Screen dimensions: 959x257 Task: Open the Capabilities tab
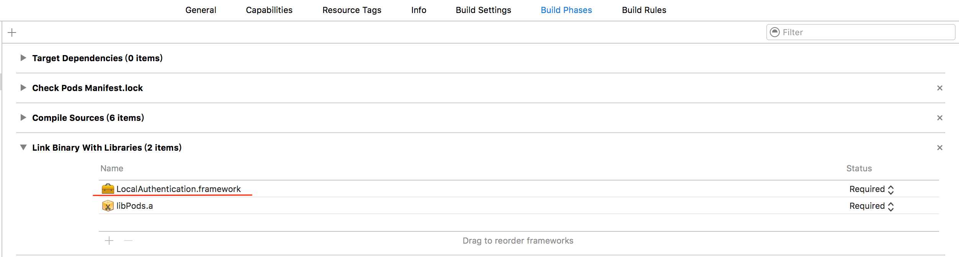point(269,10)
